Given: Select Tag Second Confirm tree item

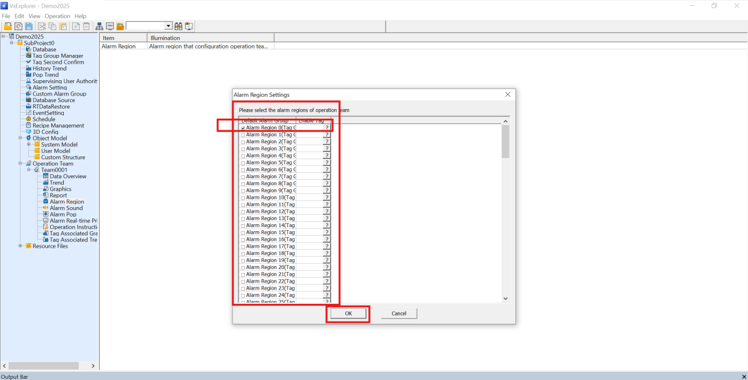Looking at the screenshot, I should [58, 62].
